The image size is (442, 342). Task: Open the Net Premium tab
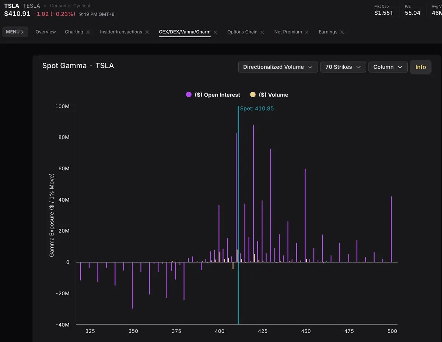[x=288, y=32]
